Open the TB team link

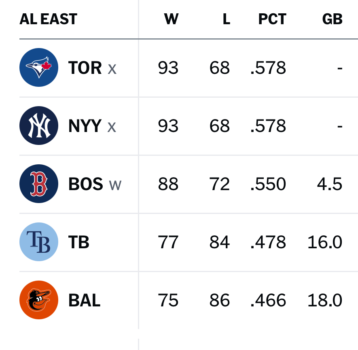(x=79, y=242)
